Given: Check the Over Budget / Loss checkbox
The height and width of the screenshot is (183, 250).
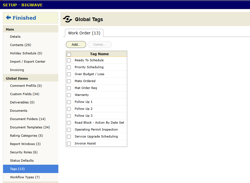Looking at the screenshot, I should (x=69, y=74).
